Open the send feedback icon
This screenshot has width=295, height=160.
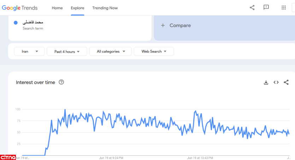pyautogui.click(x=266, y=7)
